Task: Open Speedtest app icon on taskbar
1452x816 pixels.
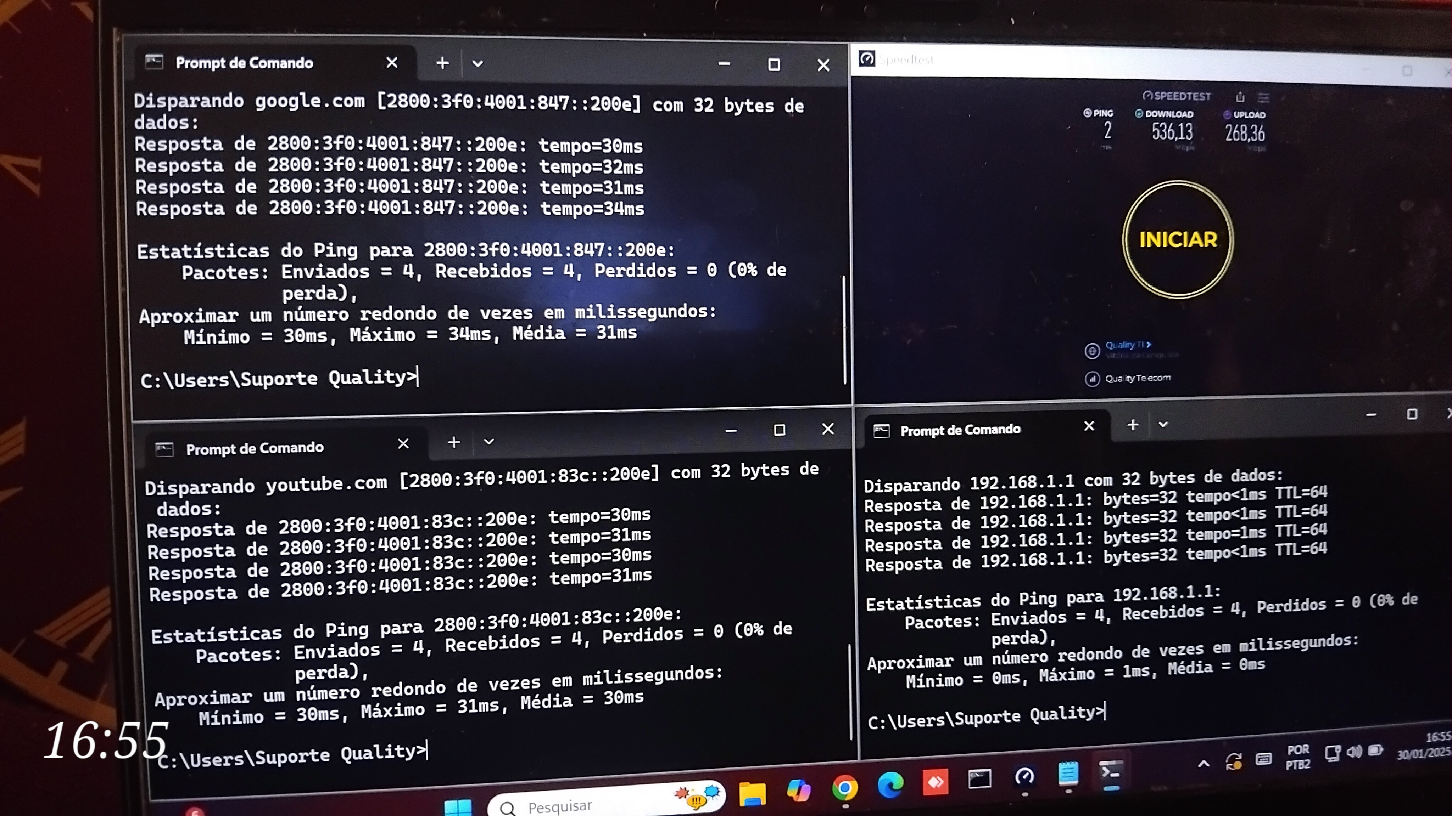Action: point(1024,777)
